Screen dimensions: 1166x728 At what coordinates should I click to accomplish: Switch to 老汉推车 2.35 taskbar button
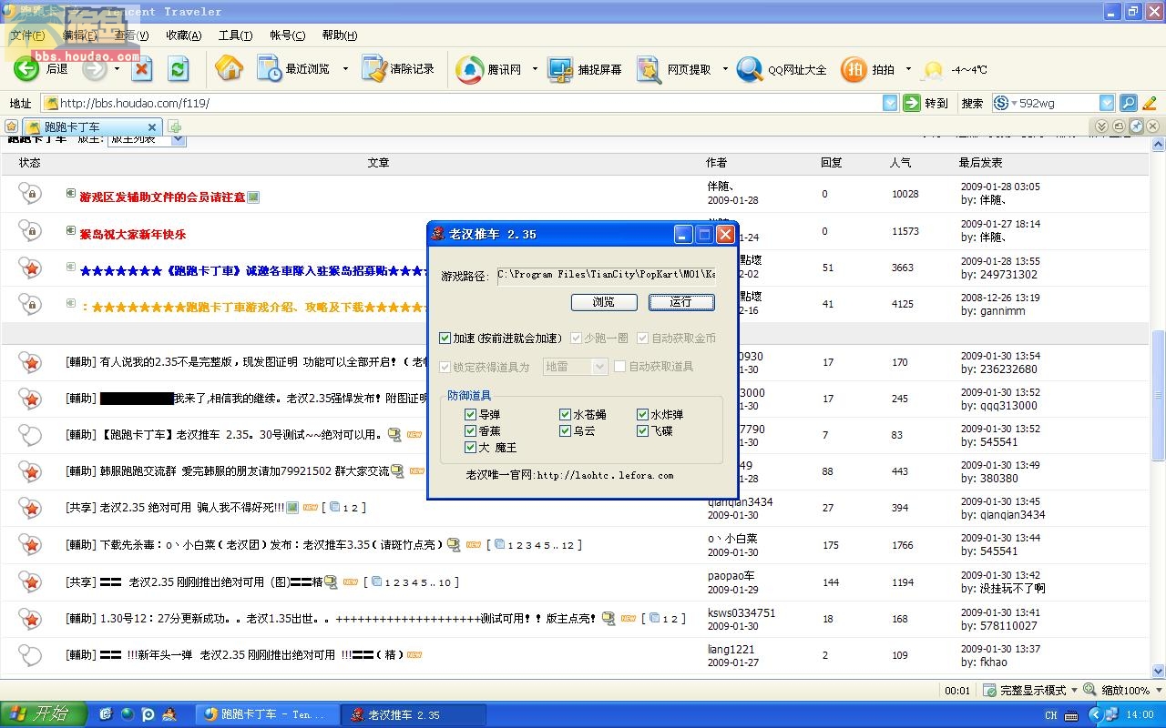pos(414,714)
